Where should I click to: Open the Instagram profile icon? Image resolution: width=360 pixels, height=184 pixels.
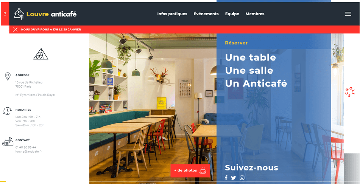coord(242,178)
